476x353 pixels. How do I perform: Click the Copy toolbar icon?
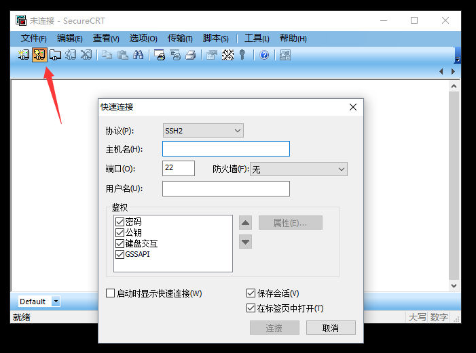pyautogui.click(x=107, y=55)
